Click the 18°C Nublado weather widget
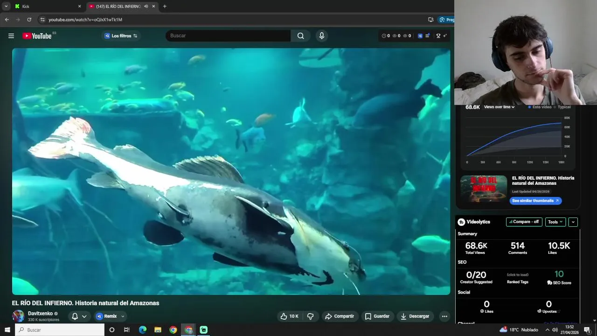Viewport: 597px width, 336px height. click(519, 330)
